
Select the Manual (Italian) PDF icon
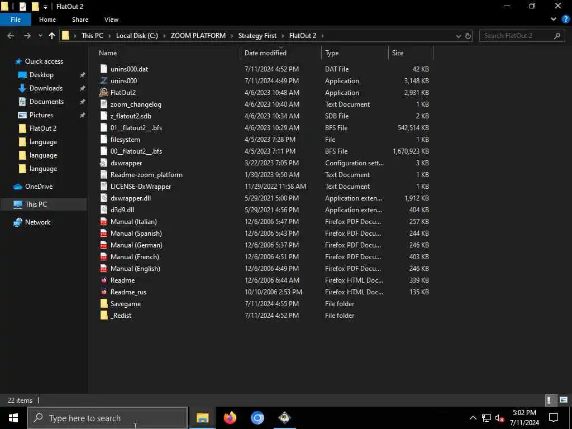103,221
